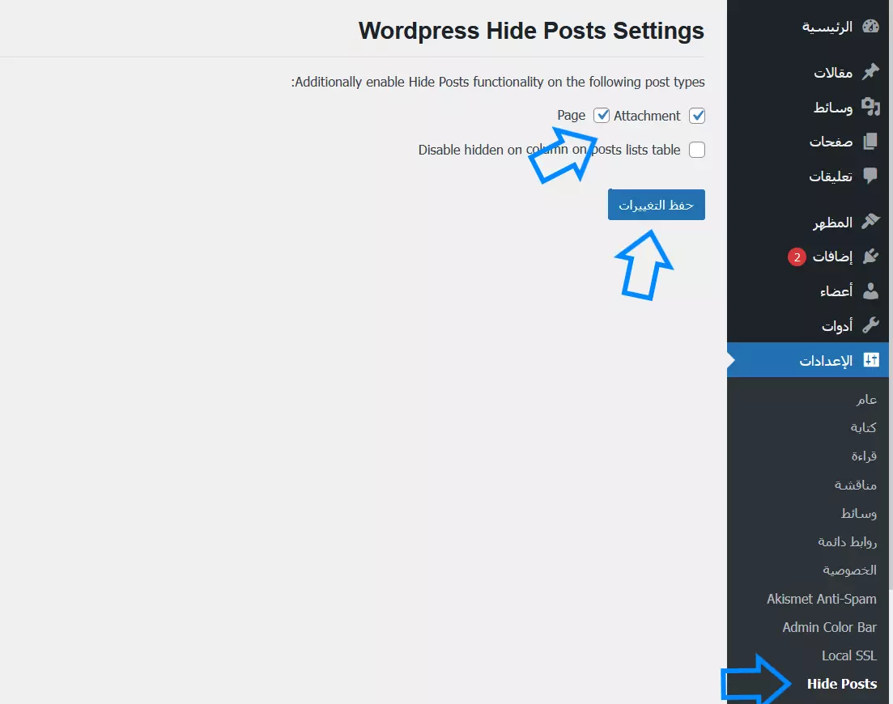
Task: Click the comment bubble icon beside تعليقات
Action: tap(870, 176)
